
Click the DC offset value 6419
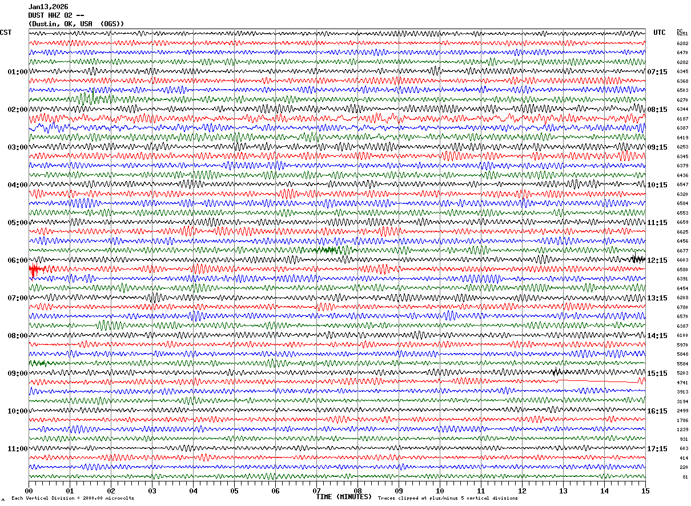(682, 138)
